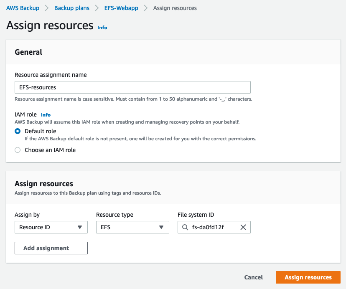Click inside the File system ID search box
The height and width of the screenshot is (289, 346).
click(x=211, y=228)
